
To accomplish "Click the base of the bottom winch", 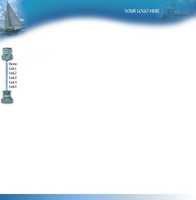I will [x=7, y=101].
